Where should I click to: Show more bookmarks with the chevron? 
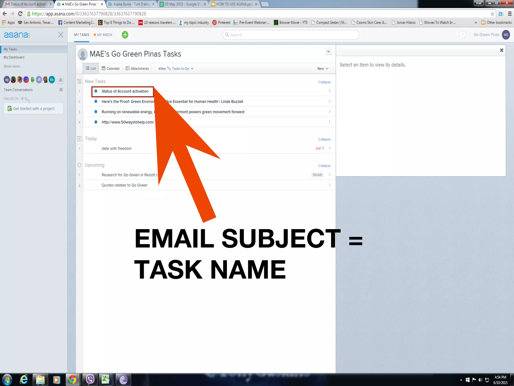pyautogui.click(x=476, y=23)
